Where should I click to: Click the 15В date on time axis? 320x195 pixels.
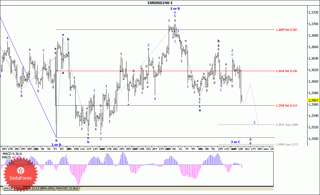coord(241,149)
